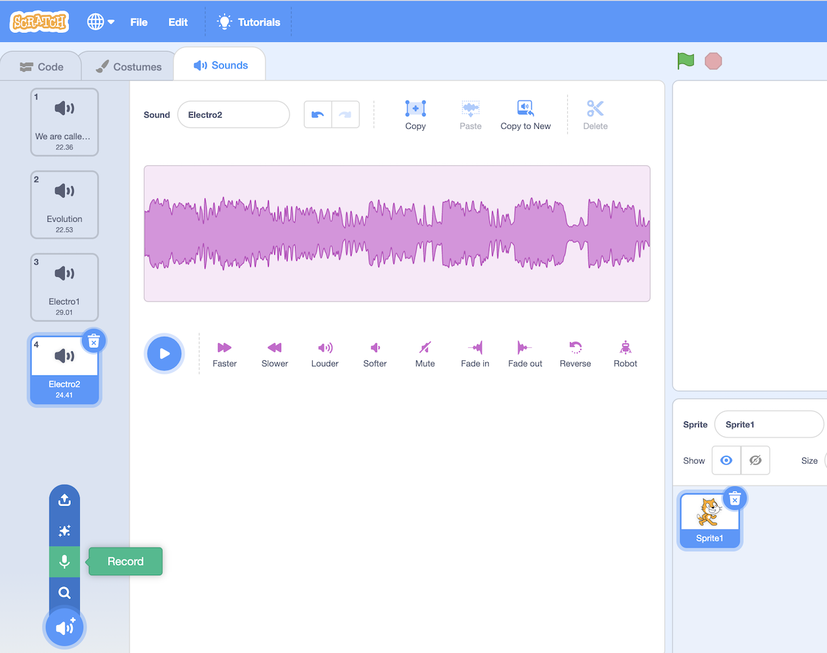This screenshot has height=653, width=827.
Task: Select the 'We are calle...' sound thumbnail
Action: pyautogui.click(x=64, y=122)
